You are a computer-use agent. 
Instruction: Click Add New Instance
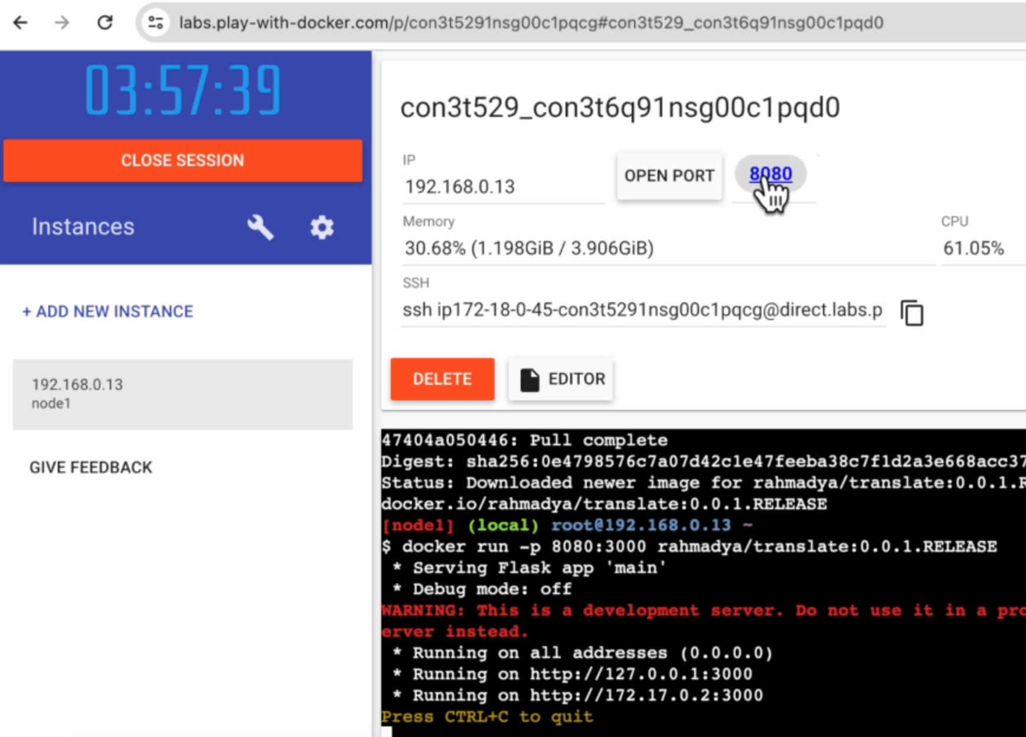[x=108, y=311]
